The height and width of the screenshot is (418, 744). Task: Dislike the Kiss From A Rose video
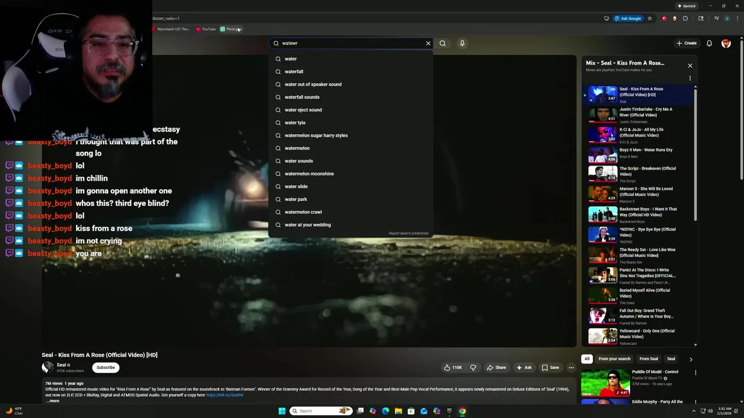click(473, 367)
